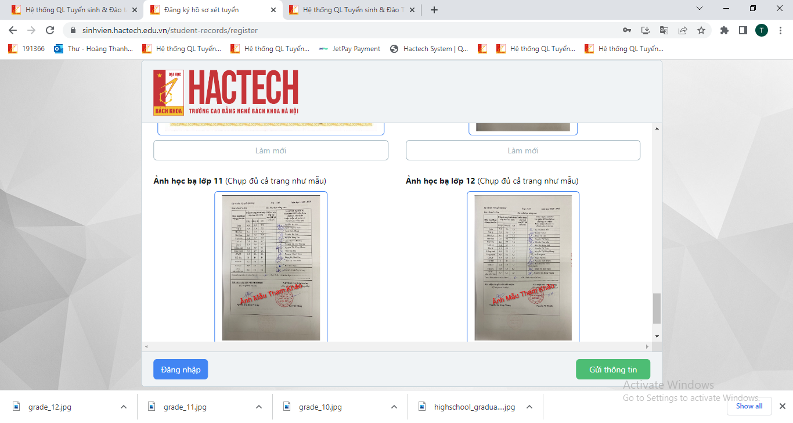Reload the current page

click(50, 30)
